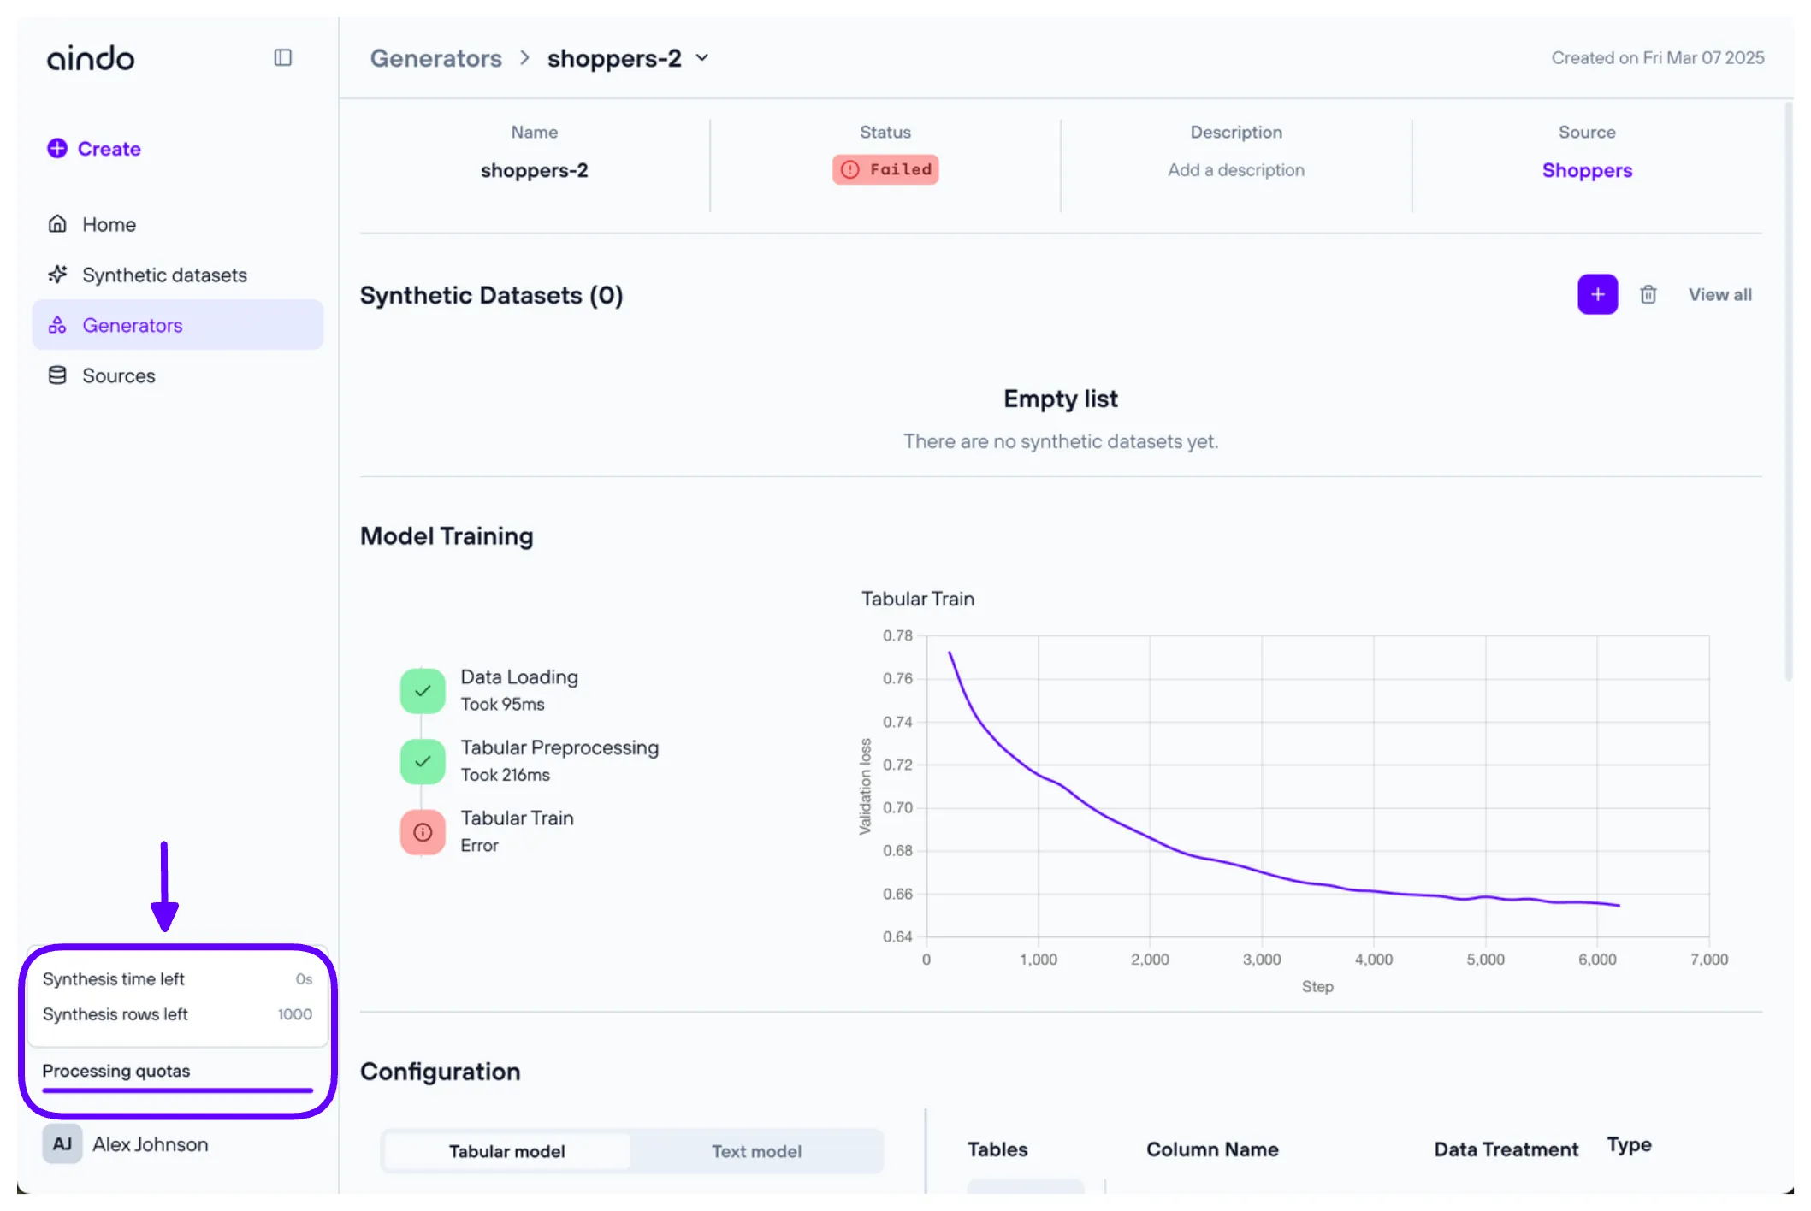Click the Data Loading green checkmark

(x=423, y=690)
